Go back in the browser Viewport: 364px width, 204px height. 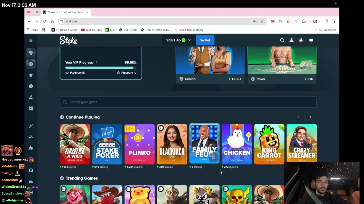29,21
